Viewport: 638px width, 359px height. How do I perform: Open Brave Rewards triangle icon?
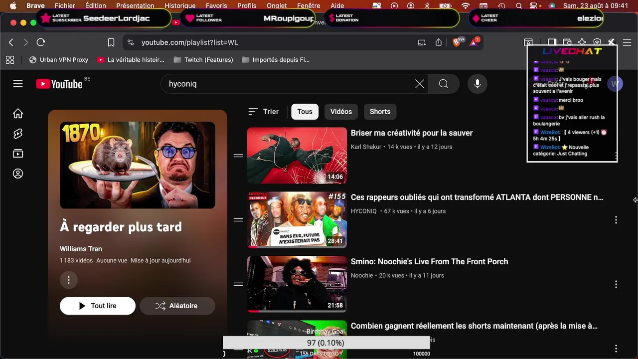[474, 42]
